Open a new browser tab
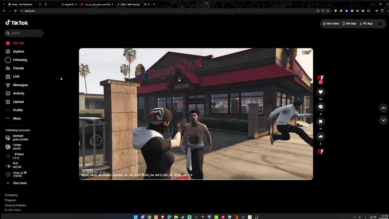Image resolution: width=389 pixels, height=219 pixels. tap(154, 4)
